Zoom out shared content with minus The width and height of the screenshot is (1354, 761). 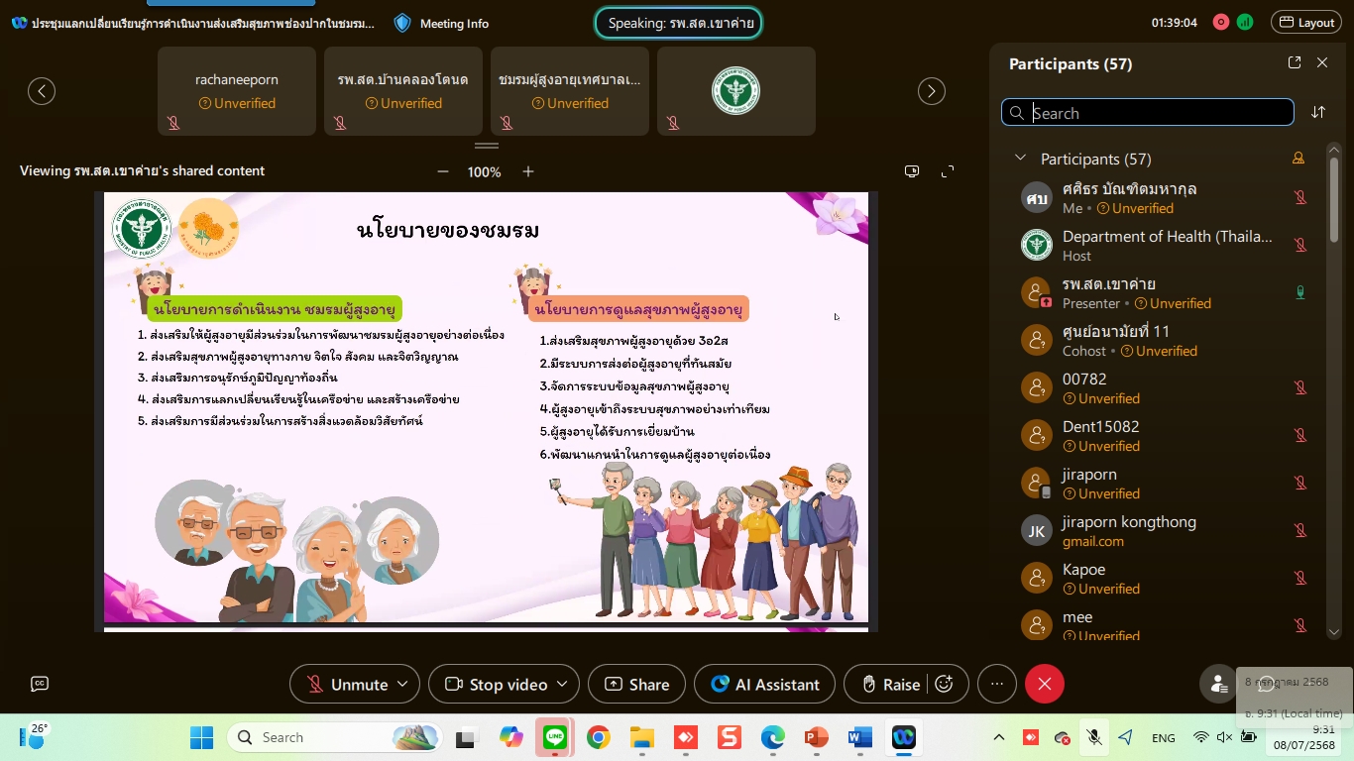443,171
